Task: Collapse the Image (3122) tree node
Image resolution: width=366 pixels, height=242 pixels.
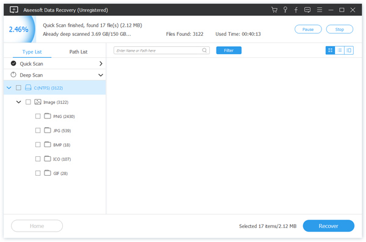Action: tap(19, 102)
